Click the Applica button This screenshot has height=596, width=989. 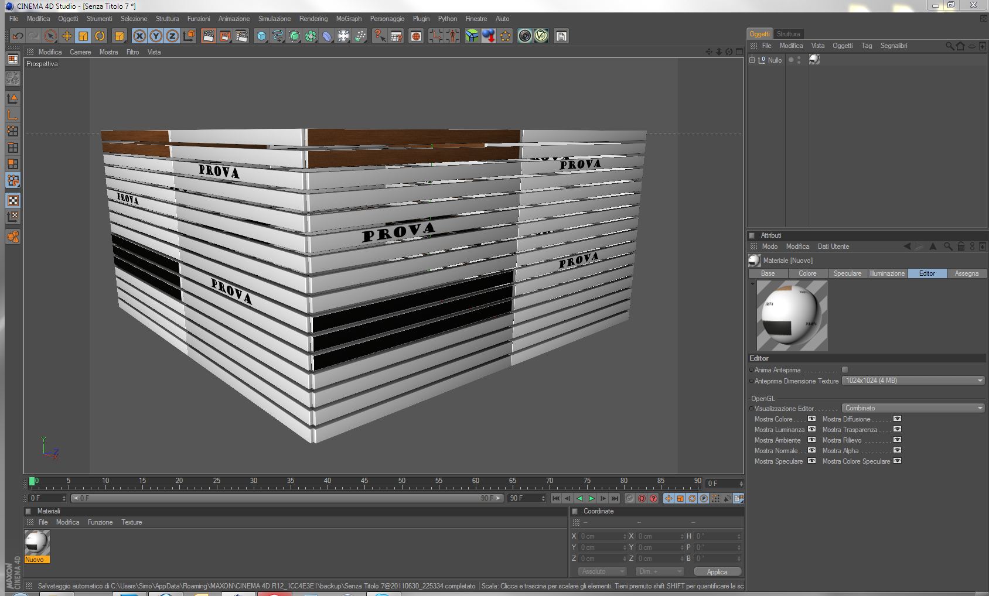[x=717, y=571]
